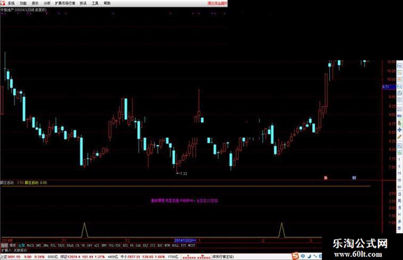Open the 帮助 menu
The image size is (403, 260).
[x=107, y=3]
